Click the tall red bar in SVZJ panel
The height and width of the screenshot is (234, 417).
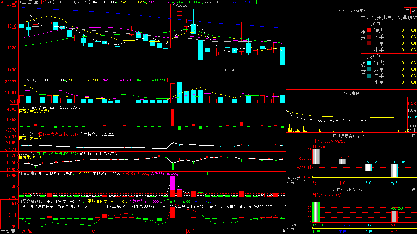173,118
